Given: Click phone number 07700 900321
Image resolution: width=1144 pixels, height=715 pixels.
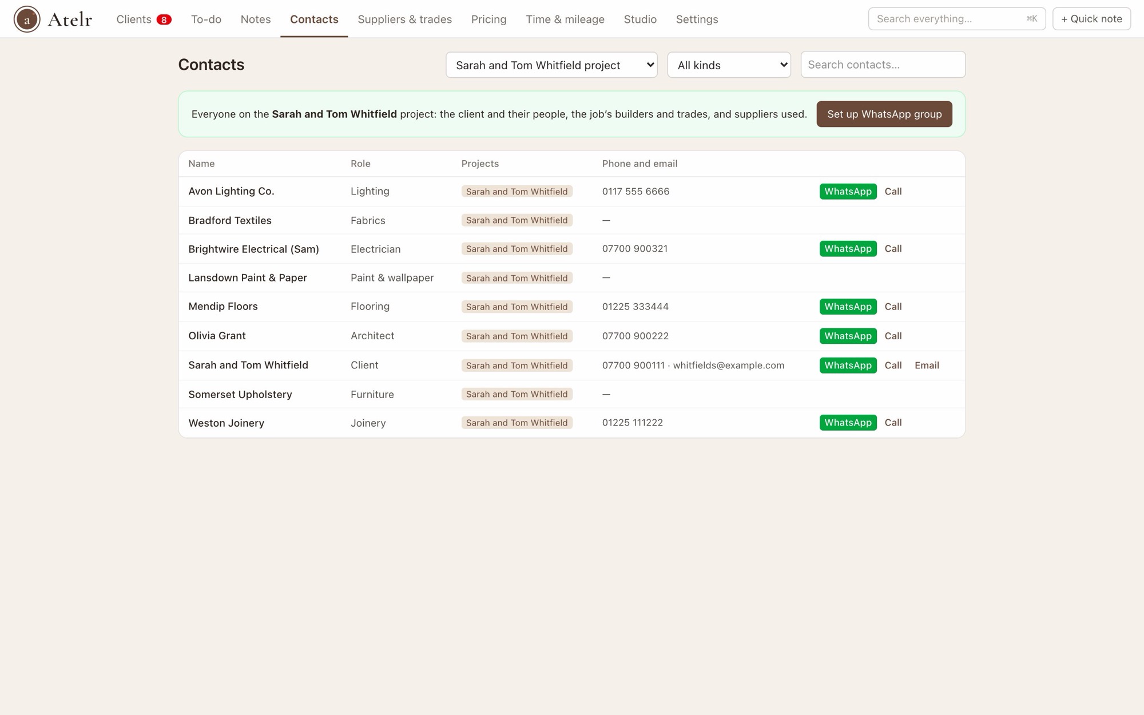Looking at the screenshot, I should [x=635, y=248].
